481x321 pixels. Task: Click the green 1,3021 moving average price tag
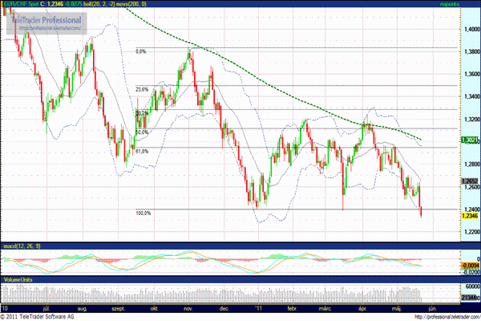coord(469,140)
